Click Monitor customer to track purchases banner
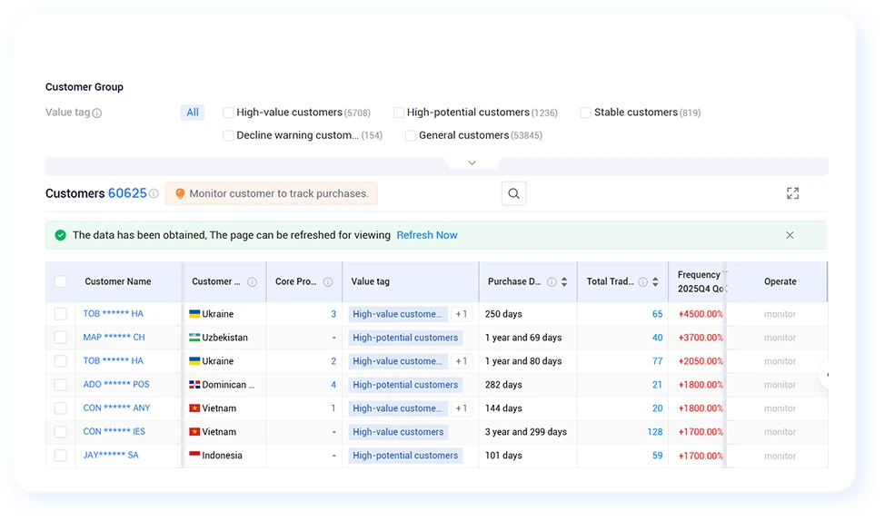Image resolution: width=885 pixels, height=521 pixels. pyautogui.click(x=272, y=193)
